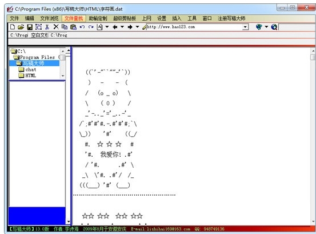Click the paste clipboard icon
This screenshot has width=316, height=234.
click(73, 27)
